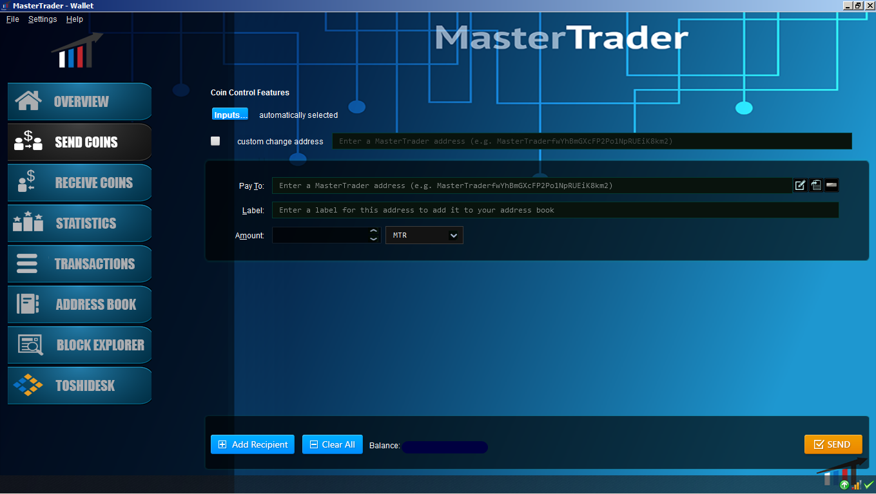
Task: Click the 'Balance:' label
Action: click(x=385, y=445)
